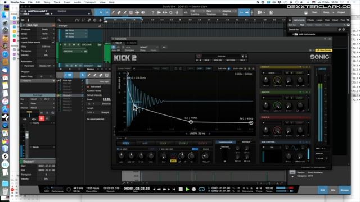This screenshot has height=202, width=360.
Task: Open search in the browser panel
Action: (348, 20)
